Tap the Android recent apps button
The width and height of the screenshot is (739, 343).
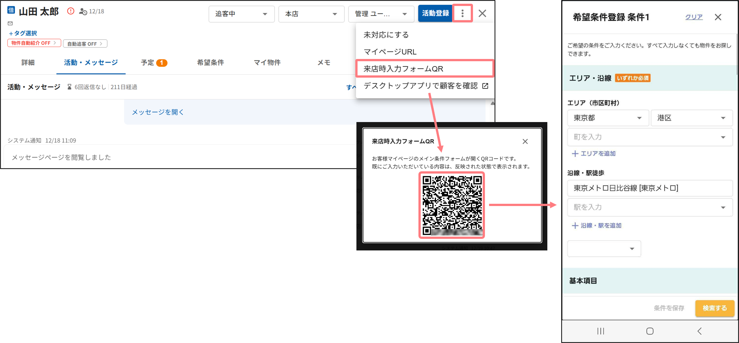point(601,331)
